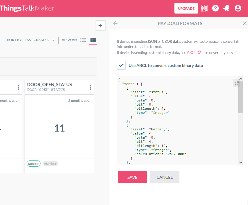Follow the ABCL documentation link

point(194,53)
